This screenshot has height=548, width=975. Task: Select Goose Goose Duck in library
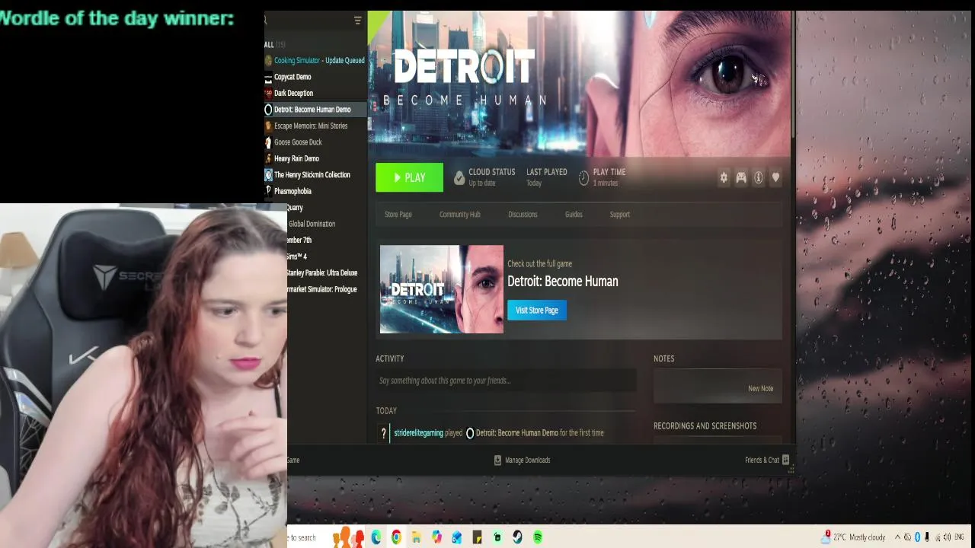click(315, 142)
